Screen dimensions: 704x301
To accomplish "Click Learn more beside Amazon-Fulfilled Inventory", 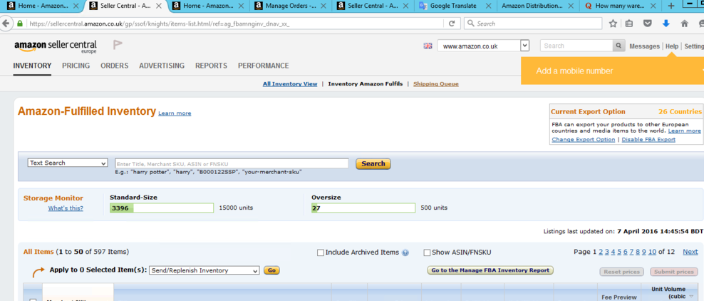I will 175,113.
